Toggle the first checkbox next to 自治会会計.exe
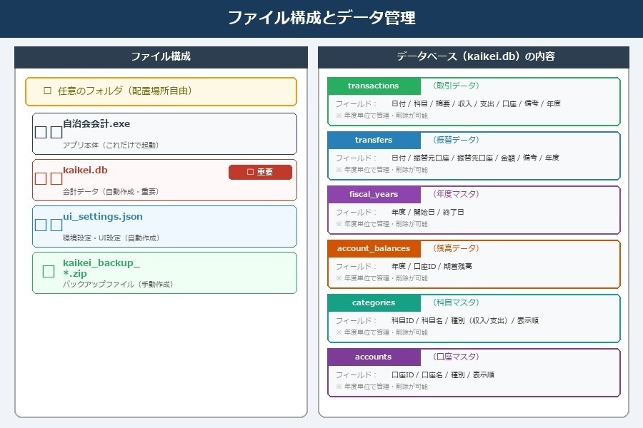 [41, 131]
